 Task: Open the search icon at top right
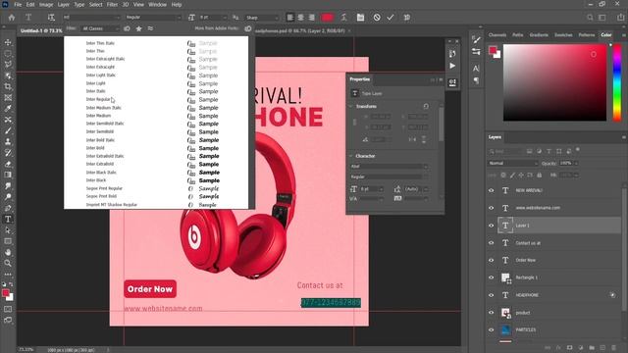point(590,18)
